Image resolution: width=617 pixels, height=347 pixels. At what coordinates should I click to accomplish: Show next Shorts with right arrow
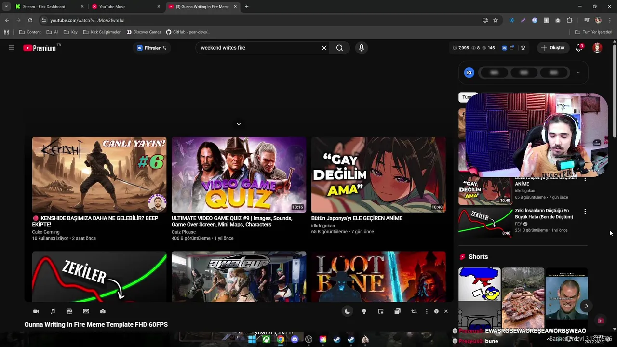pyautogui.click(x=586, y=306)
